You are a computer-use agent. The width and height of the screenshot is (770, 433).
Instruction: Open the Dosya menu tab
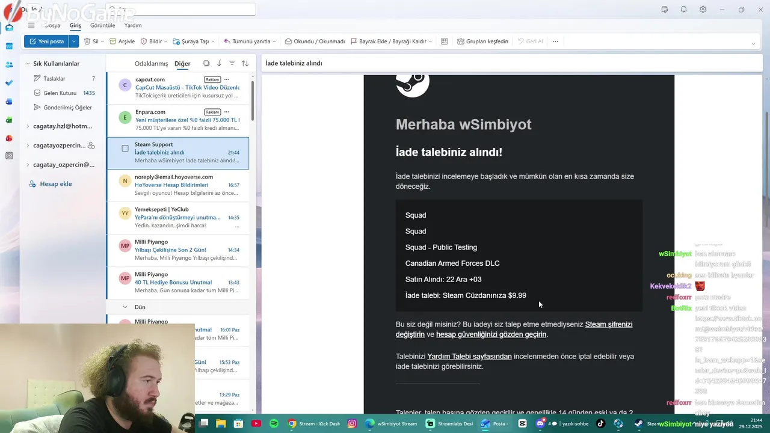[52, 25]
